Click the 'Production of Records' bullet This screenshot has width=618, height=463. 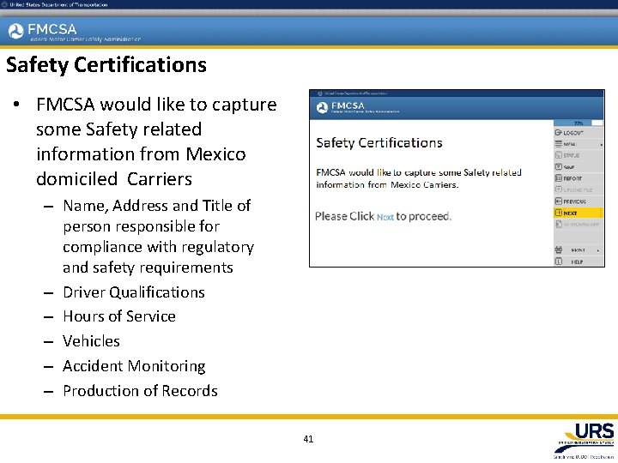tap(140, 391)
